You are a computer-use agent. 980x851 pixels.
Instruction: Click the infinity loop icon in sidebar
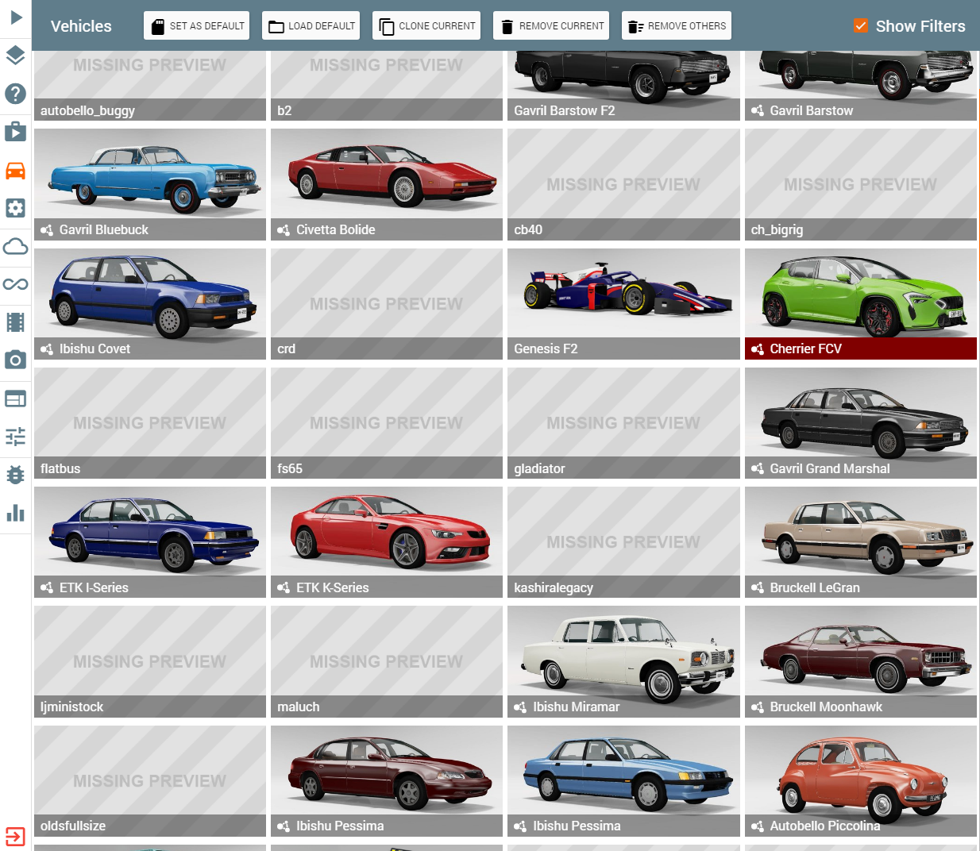[x=16, y=284]
